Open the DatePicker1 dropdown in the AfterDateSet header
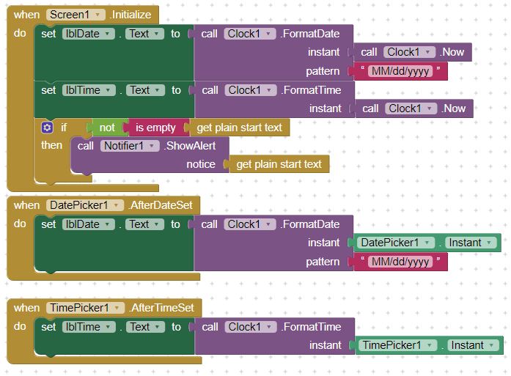 [117, 205]
